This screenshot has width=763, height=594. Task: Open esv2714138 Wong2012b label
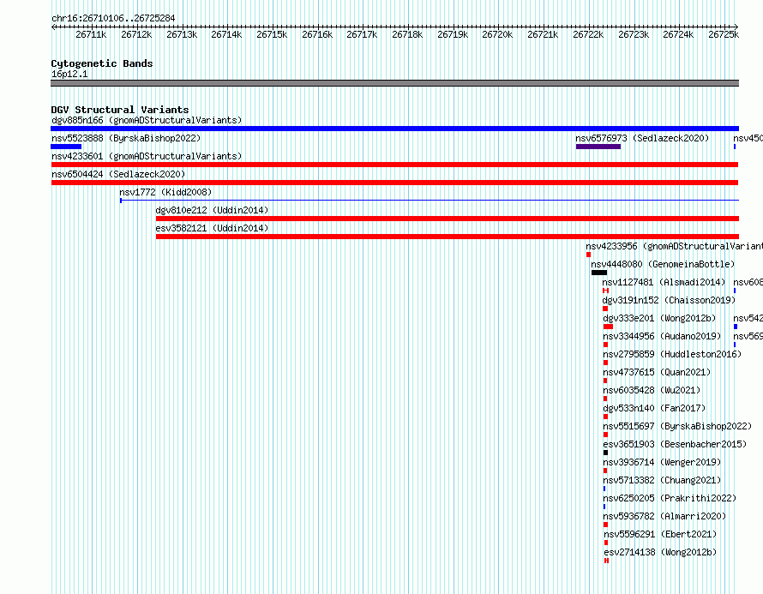[x=660, y=552]
